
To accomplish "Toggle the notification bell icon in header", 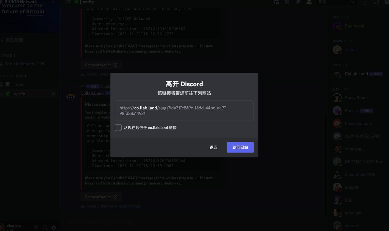I will pyautogui.click(x=287, y=2).
